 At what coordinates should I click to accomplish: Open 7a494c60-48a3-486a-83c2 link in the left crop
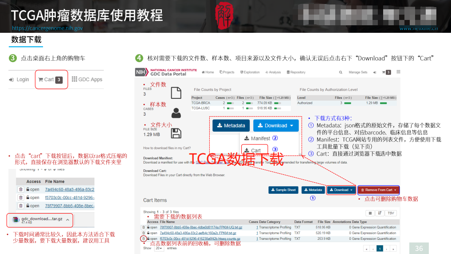coord(70,190)
